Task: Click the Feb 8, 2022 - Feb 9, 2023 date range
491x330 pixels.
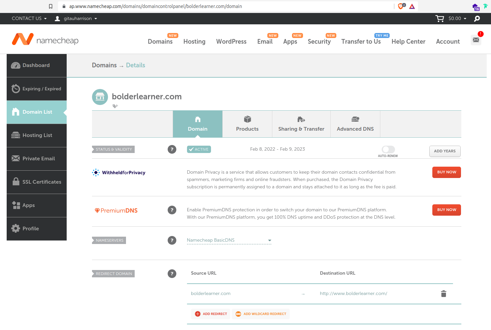Action: coord(278,149)
